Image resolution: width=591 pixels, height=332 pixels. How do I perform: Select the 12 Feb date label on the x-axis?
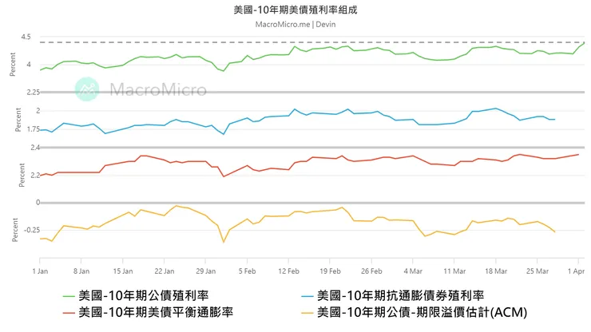tap(289, 271)
